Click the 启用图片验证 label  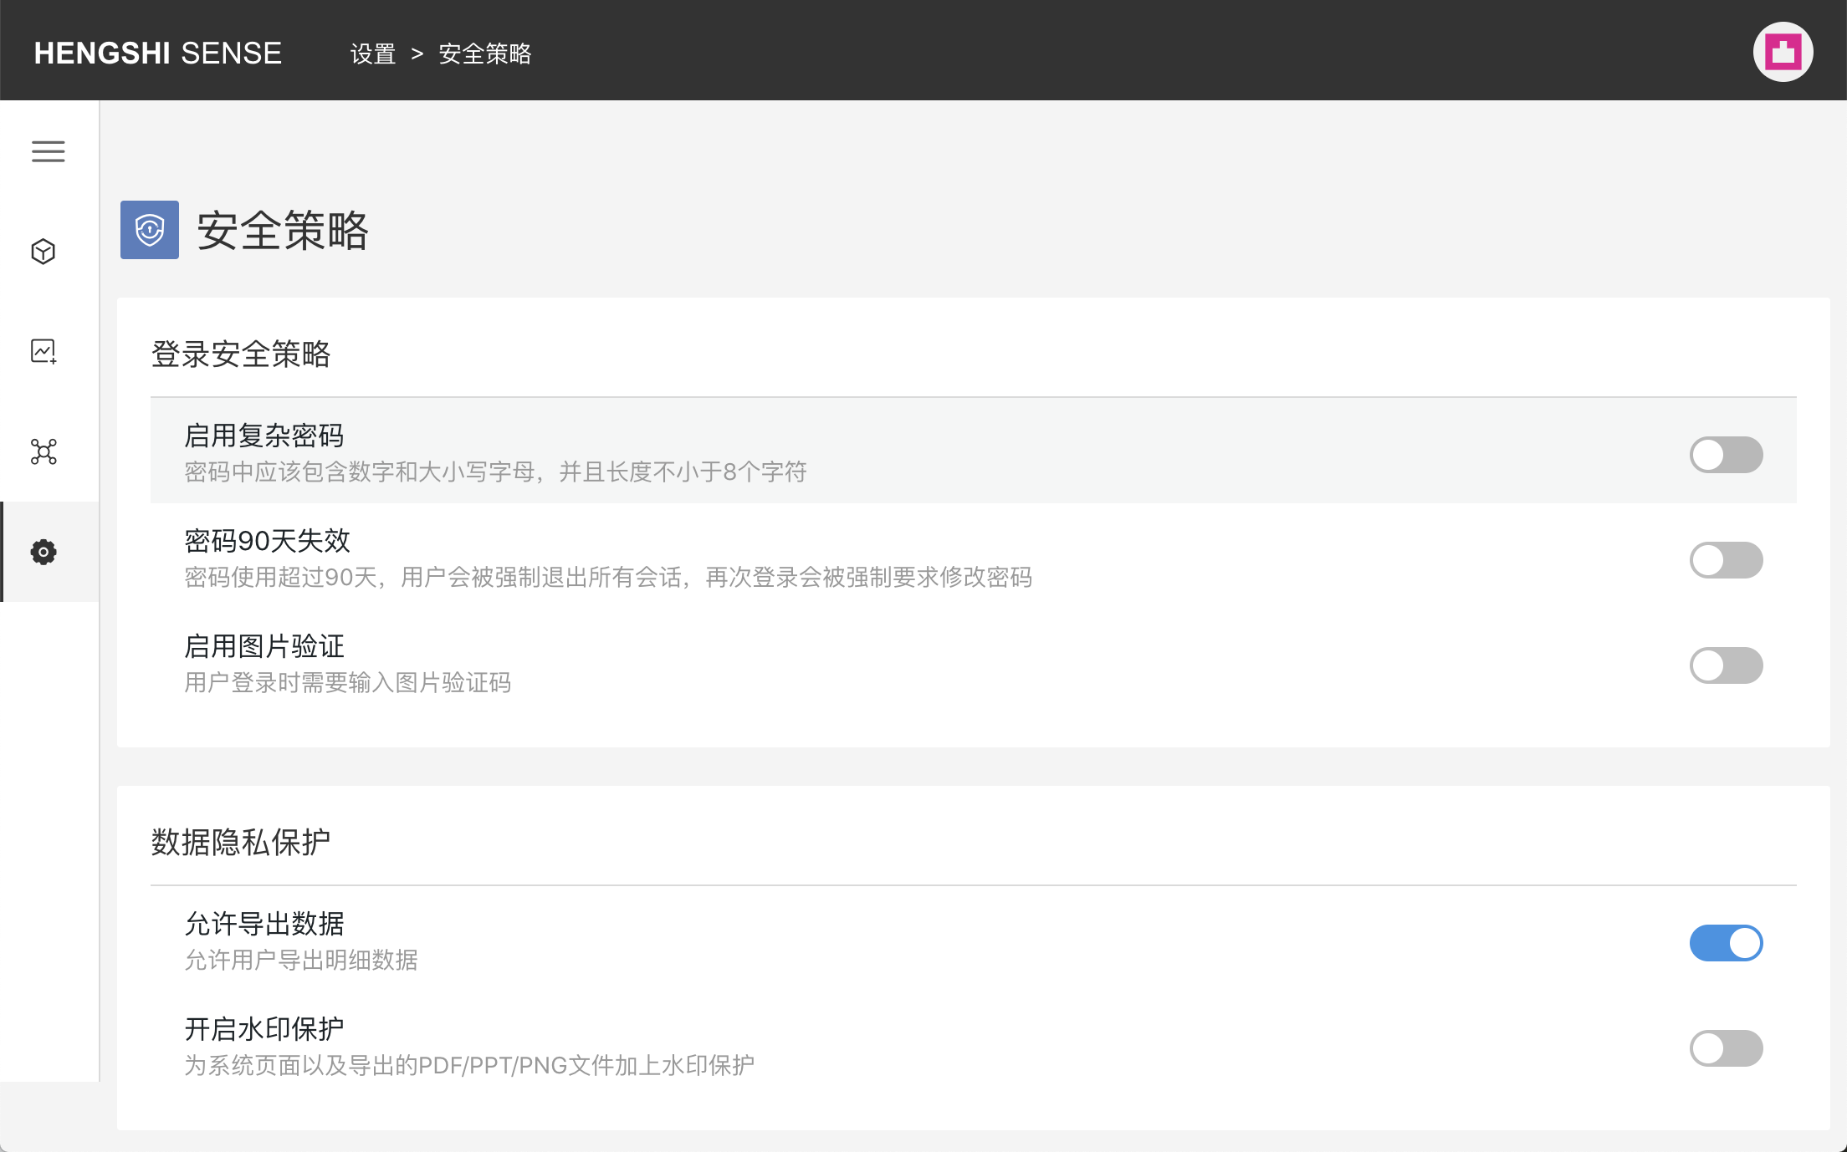coord(264,646)
